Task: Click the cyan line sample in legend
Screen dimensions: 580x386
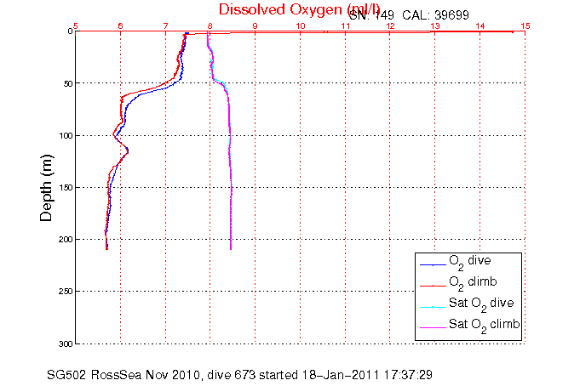Action: coord(434,307)
